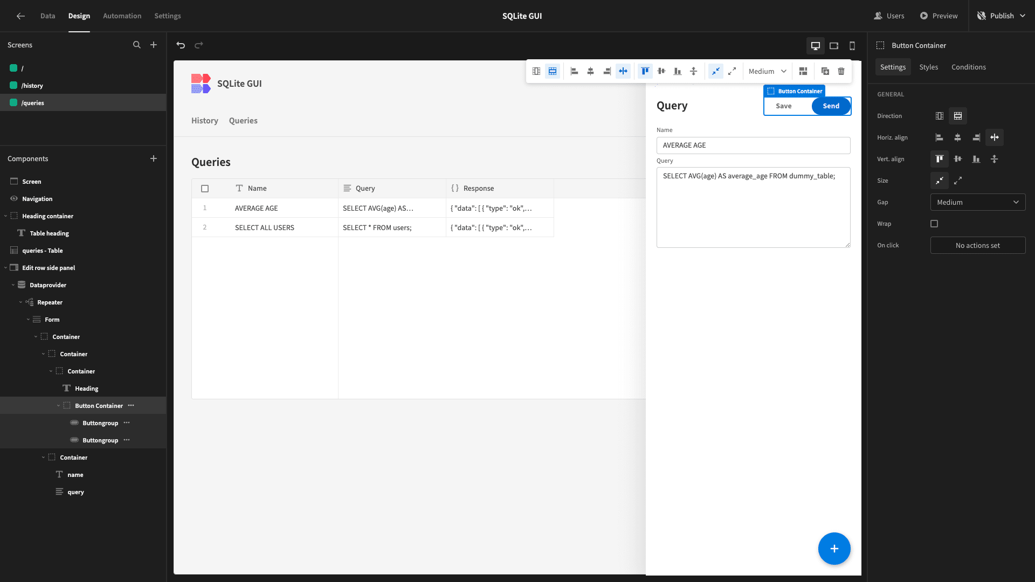Select left horizontal align in settings panel

click(940, 137)
